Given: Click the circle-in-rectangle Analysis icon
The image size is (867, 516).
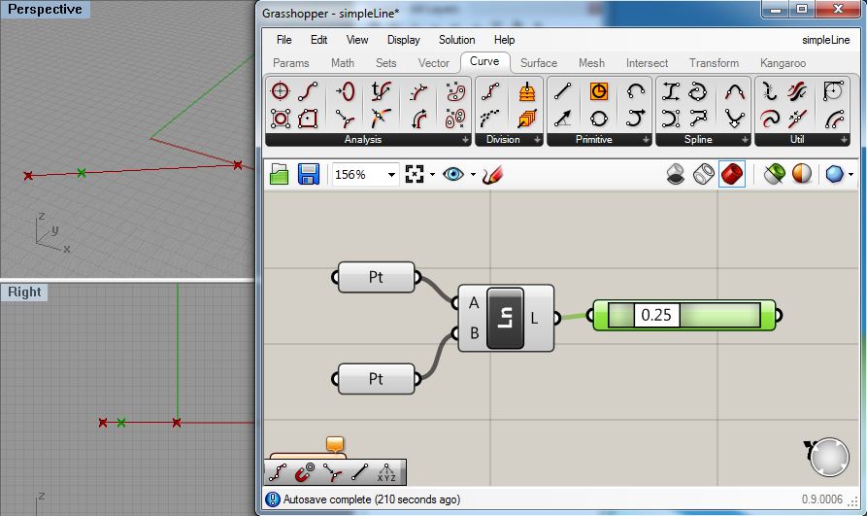Looking at the screenshot, I should tap(281, 119).
